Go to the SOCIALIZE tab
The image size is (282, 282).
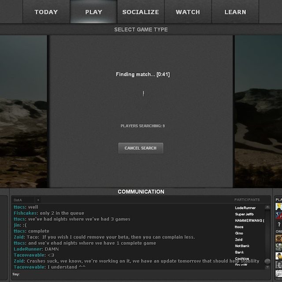[141, 12]
